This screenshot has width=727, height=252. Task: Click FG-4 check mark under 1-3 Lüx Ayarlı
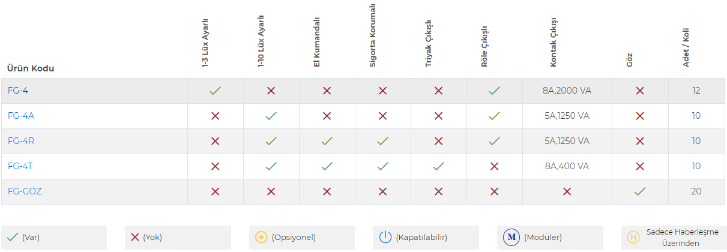point(215,91)
